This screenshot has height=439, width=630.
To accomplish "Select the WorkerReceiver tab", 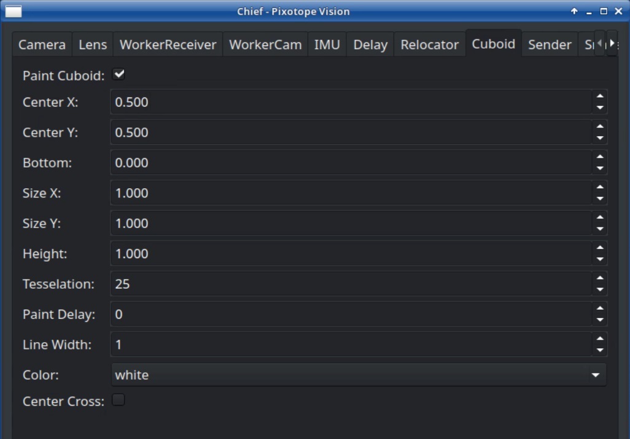I will (168, 45).
